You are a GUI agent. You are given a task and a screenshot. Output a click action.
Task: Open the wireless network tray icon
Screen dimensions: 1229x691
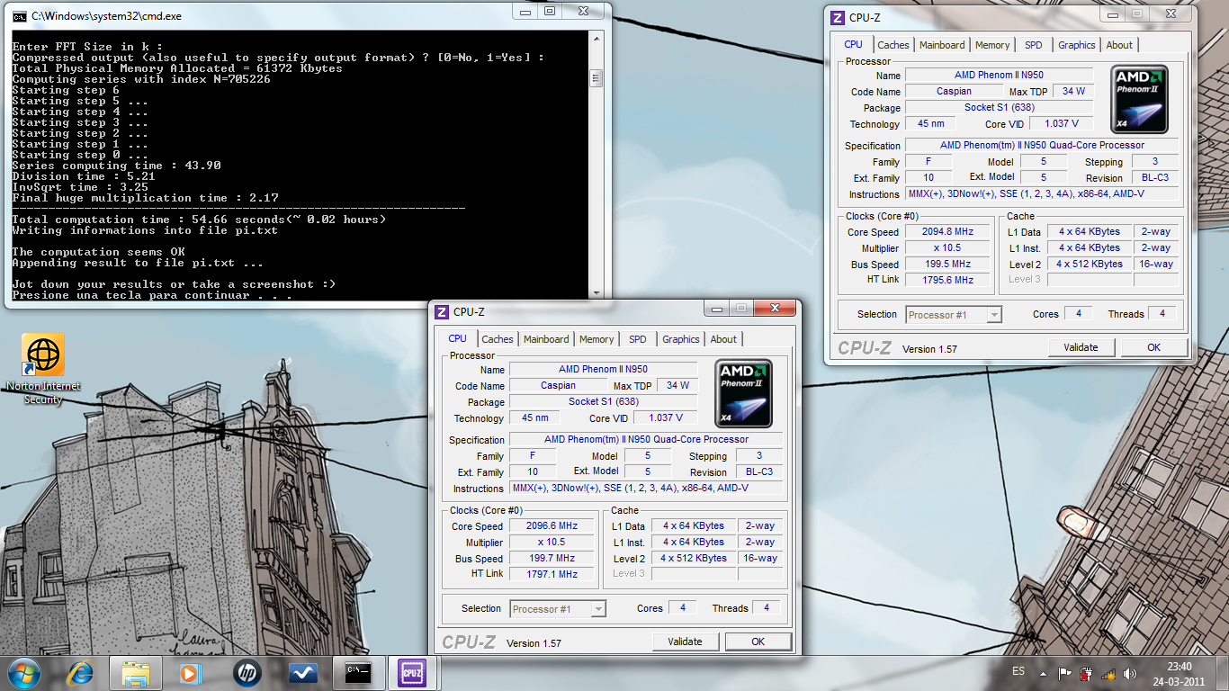1108,673
